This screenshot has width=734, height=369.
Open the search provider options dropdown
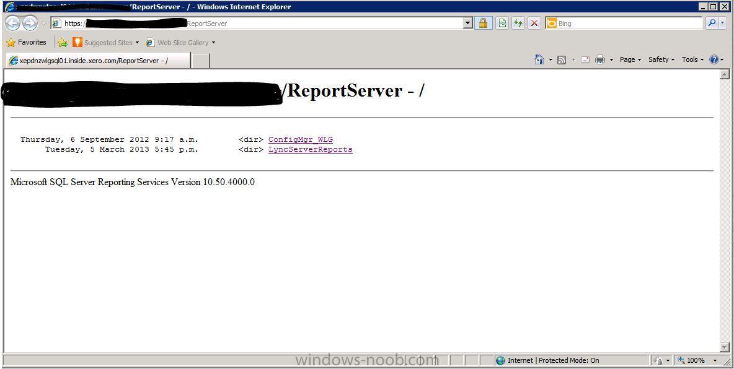click(x=723, y=24)
